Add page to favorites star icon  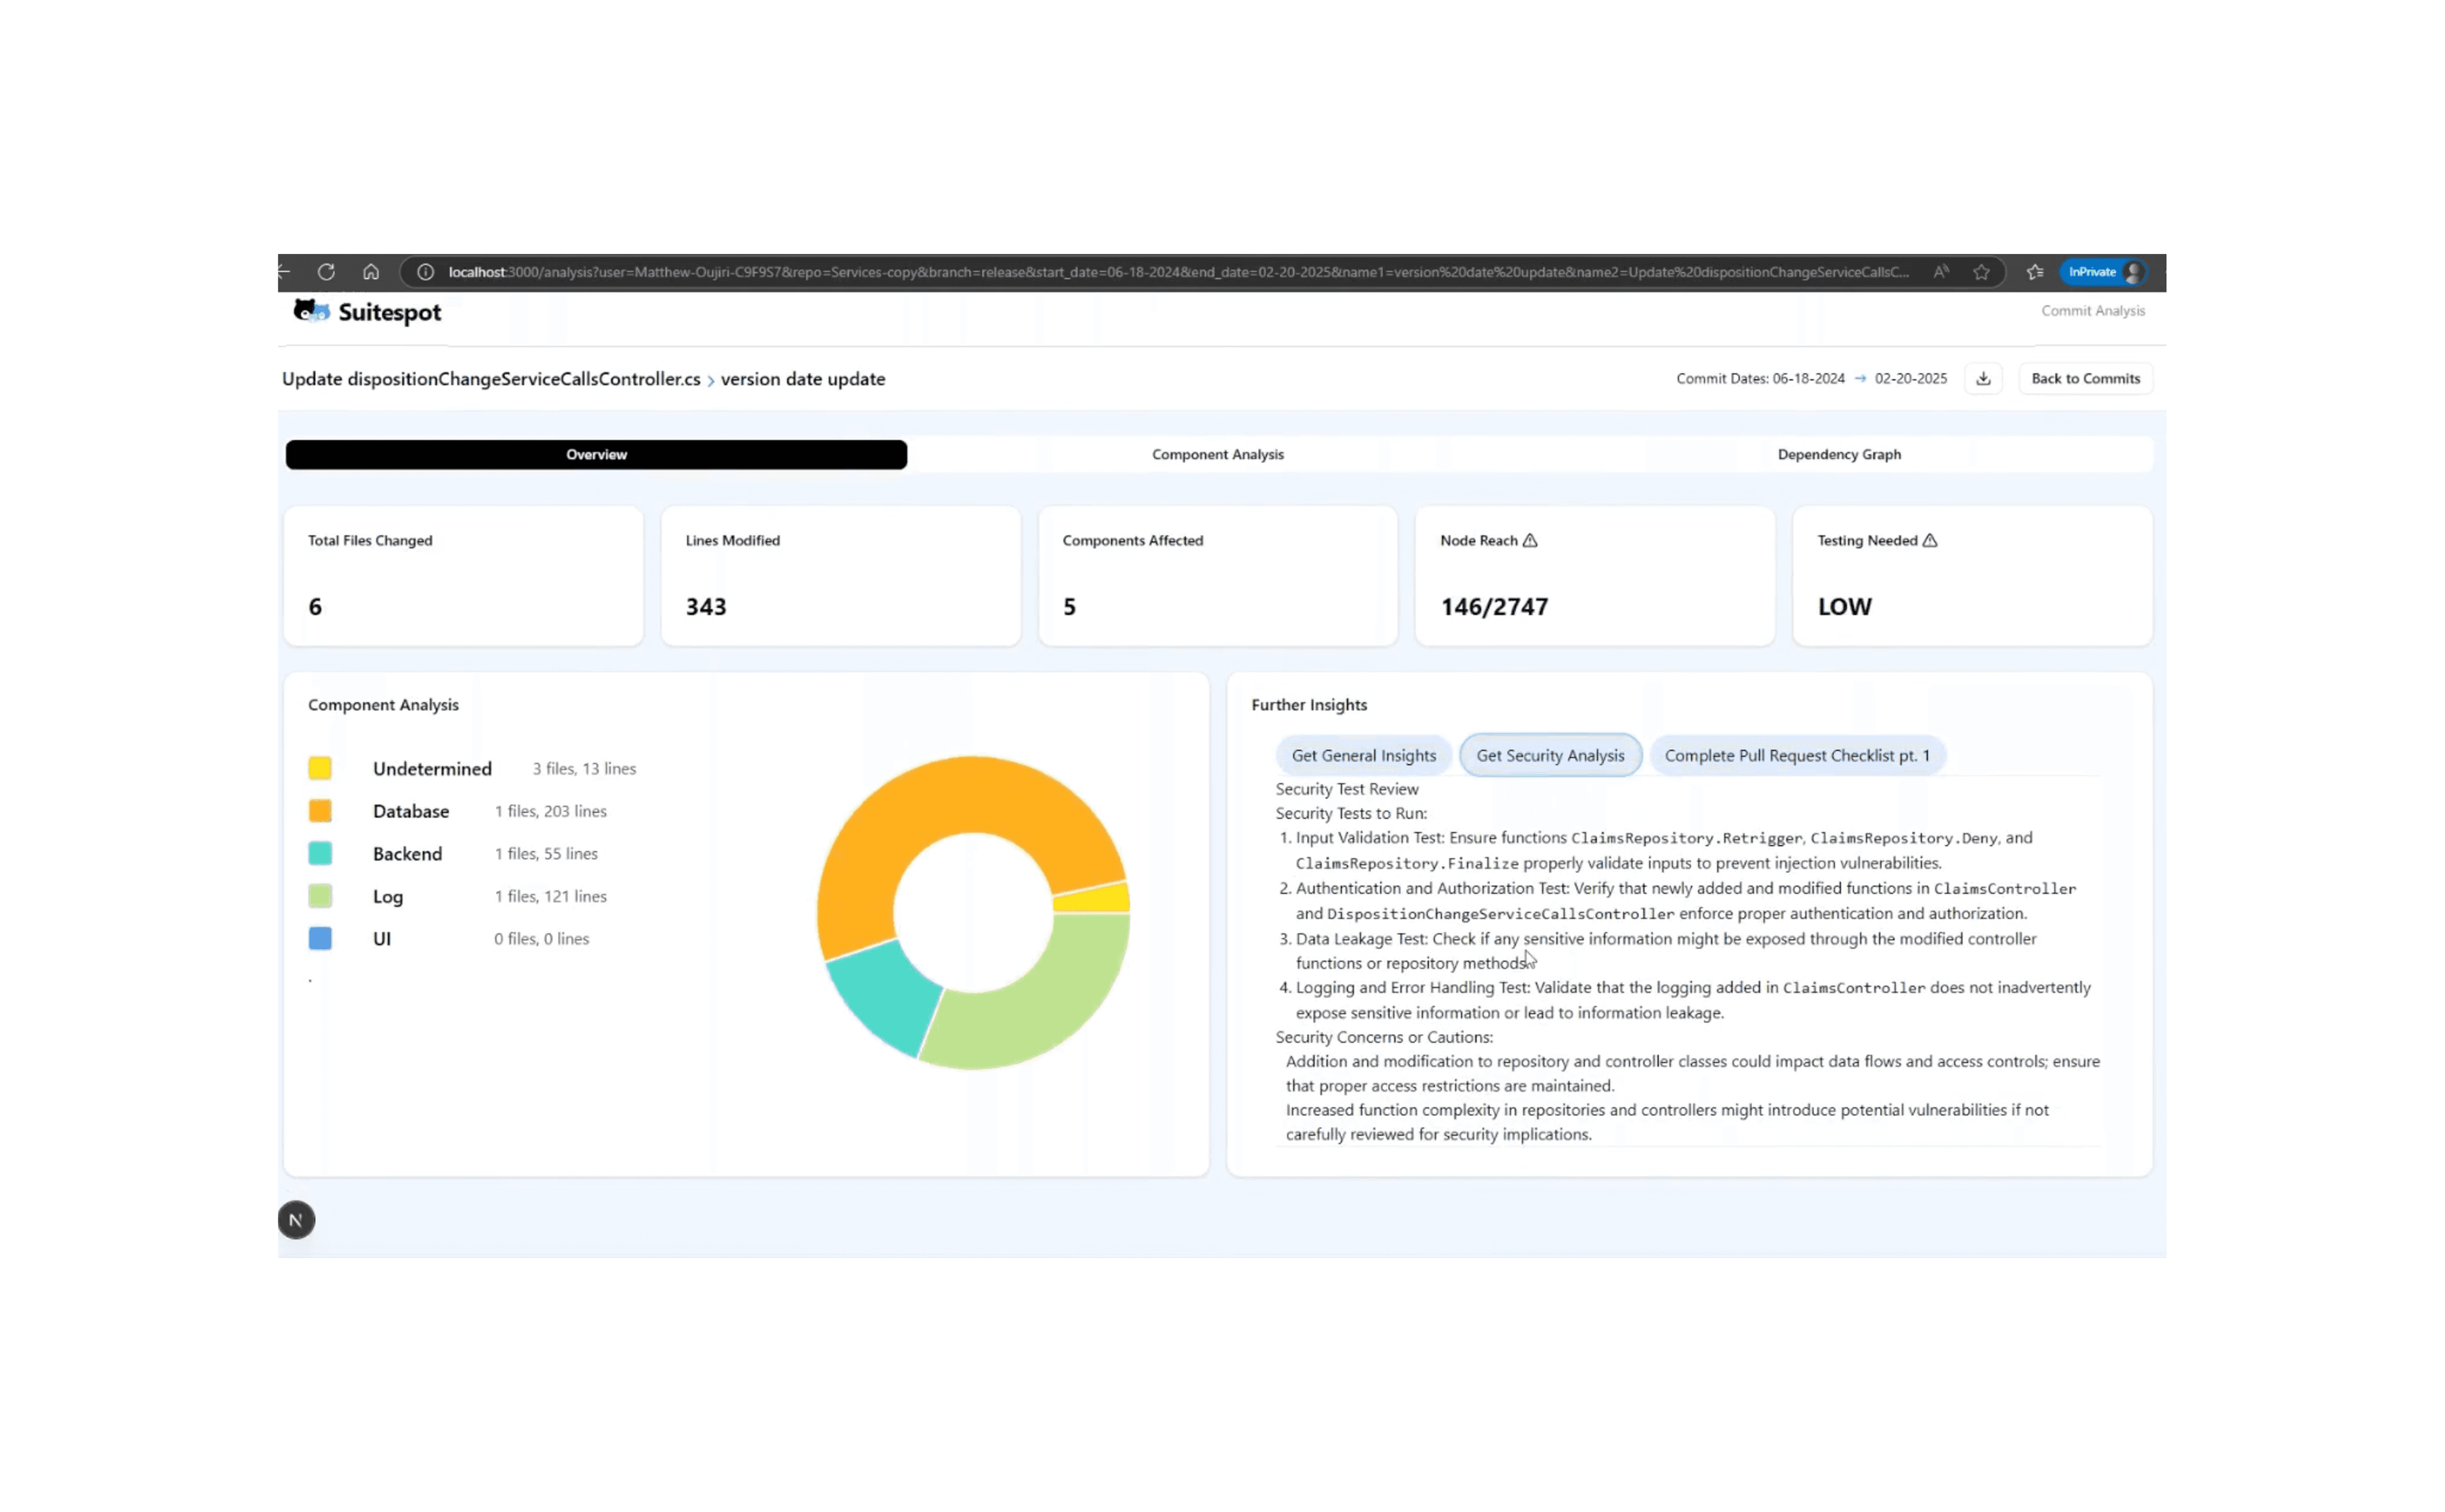click(x=1981, y=272)
